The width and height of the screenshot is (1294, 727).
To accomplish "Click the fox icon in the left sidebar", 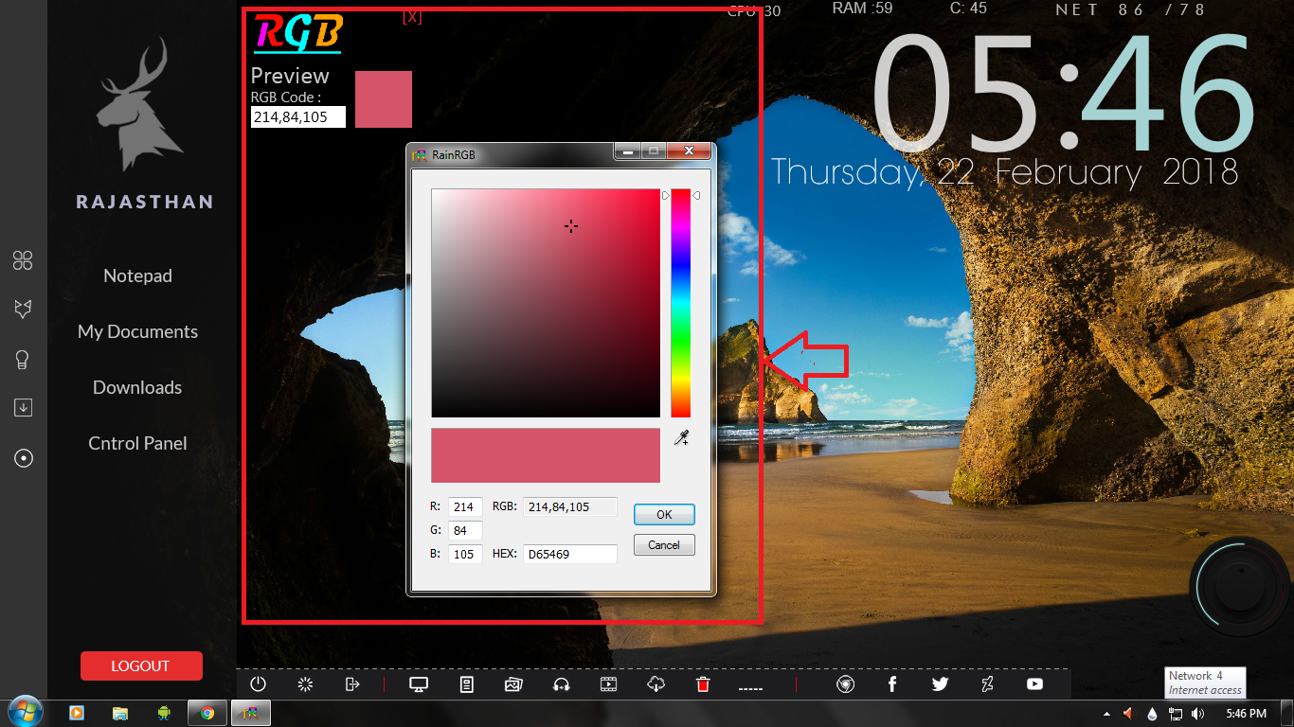I will coord(23,310).
